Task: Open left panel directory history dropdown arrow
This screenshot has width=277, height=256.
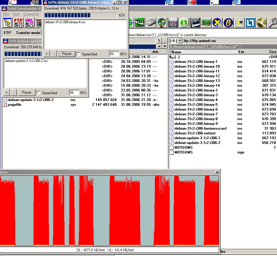Action: (x=165, y=46)
